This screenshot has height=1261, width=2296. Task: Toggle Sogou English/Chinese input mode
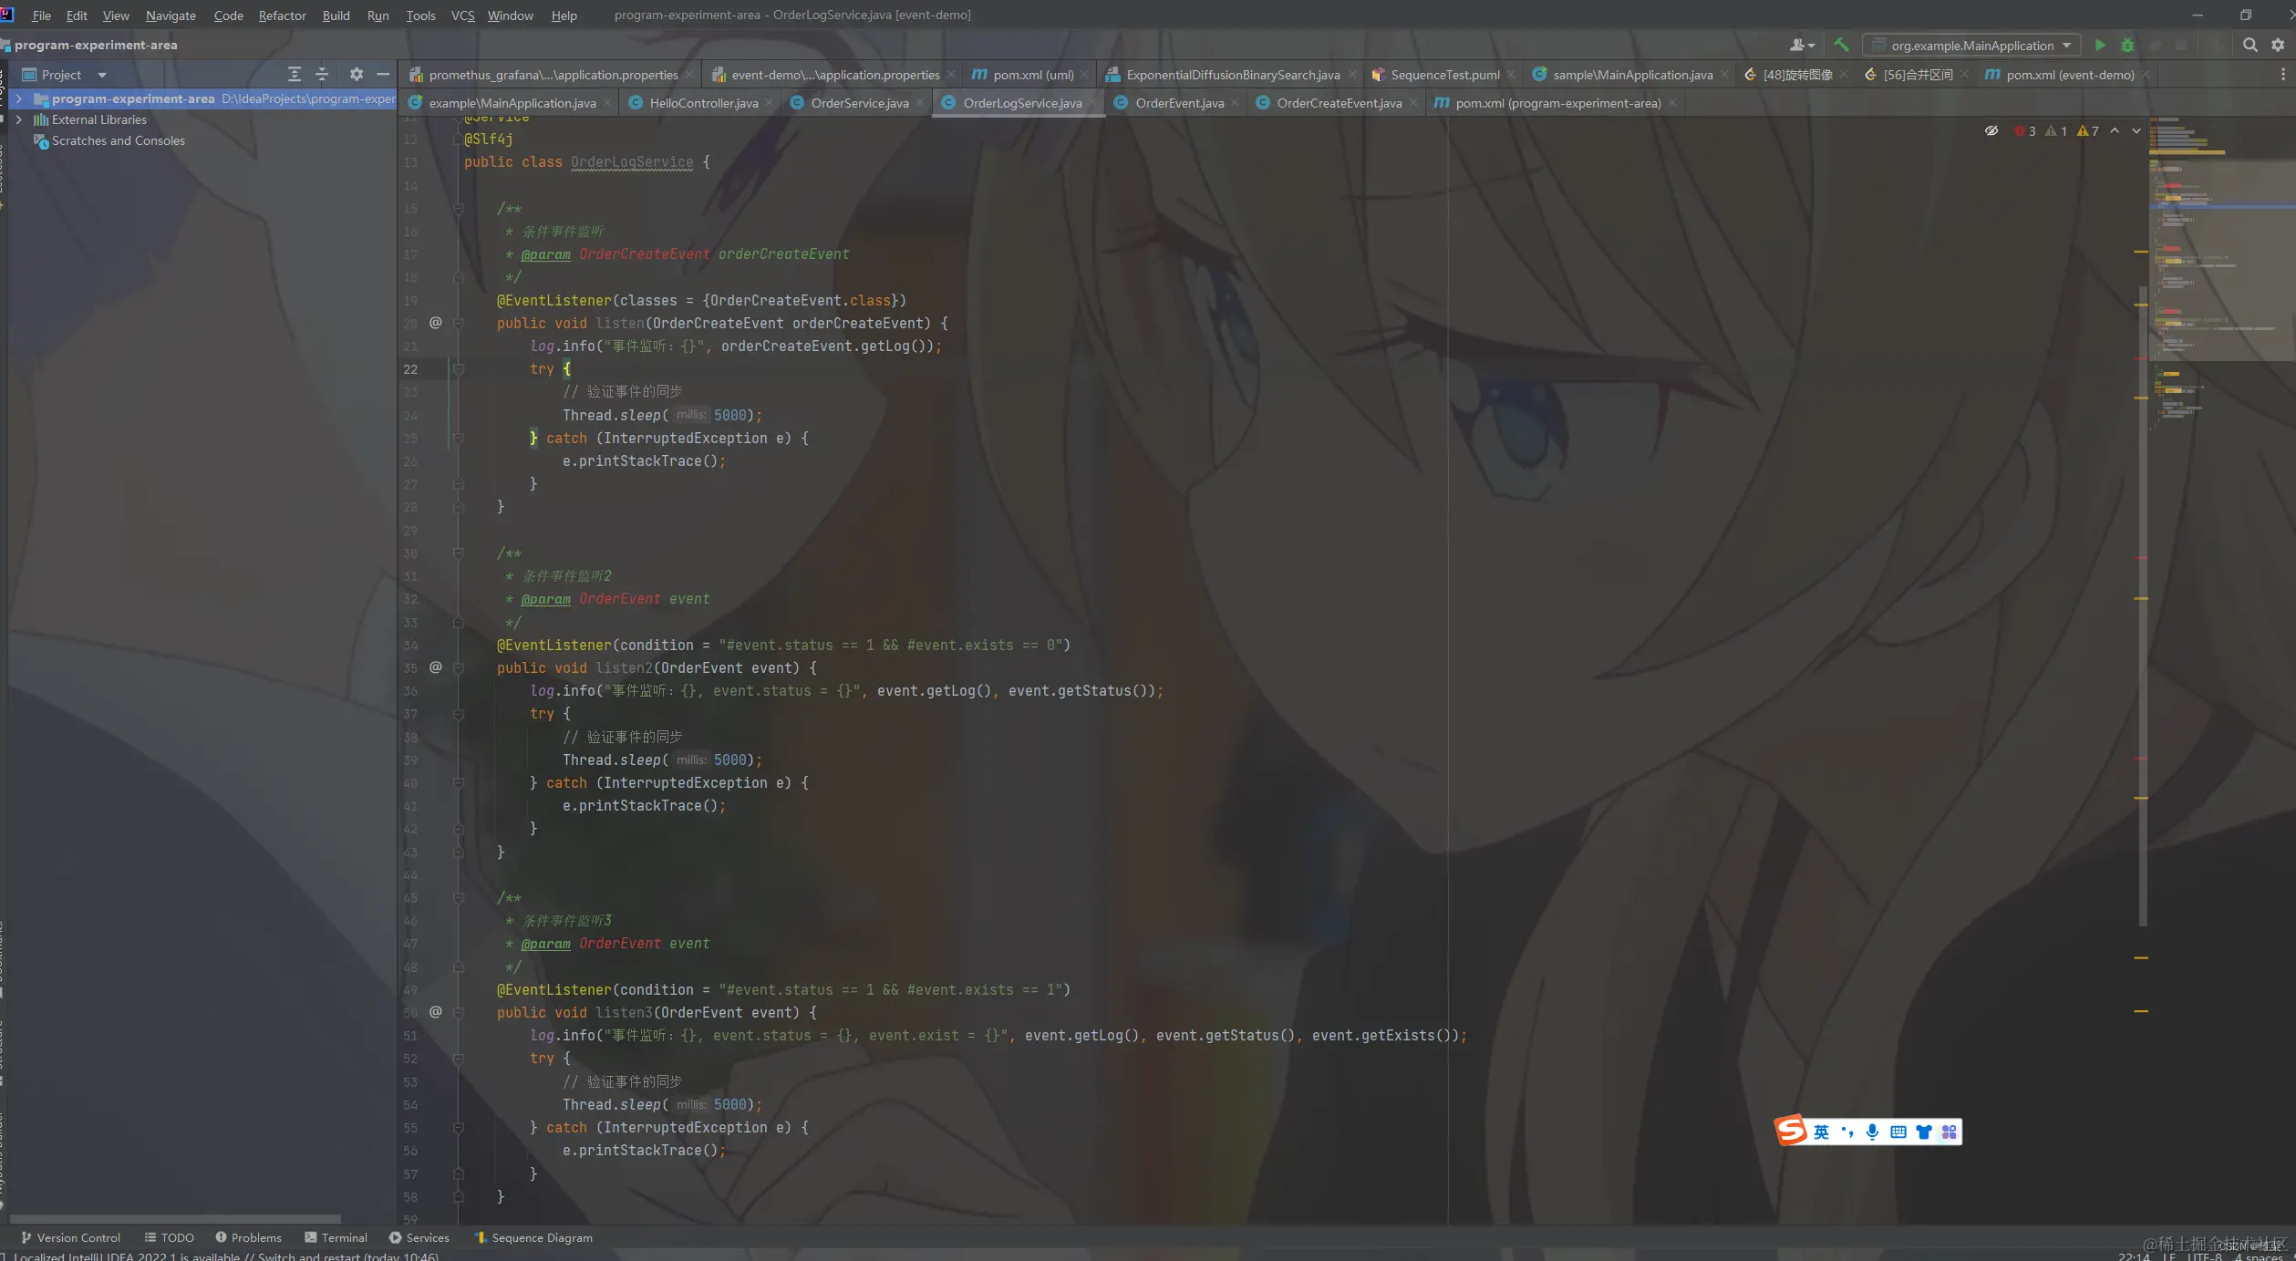coord(1821,1132)
